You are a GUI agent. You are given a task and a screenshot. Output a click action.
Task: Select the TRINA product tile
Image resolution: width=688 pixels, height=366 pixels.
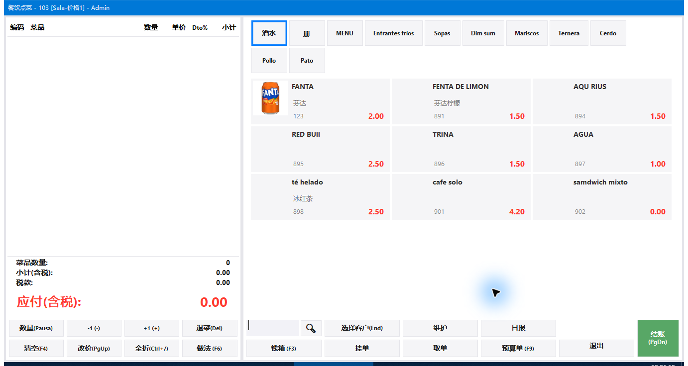461,149
